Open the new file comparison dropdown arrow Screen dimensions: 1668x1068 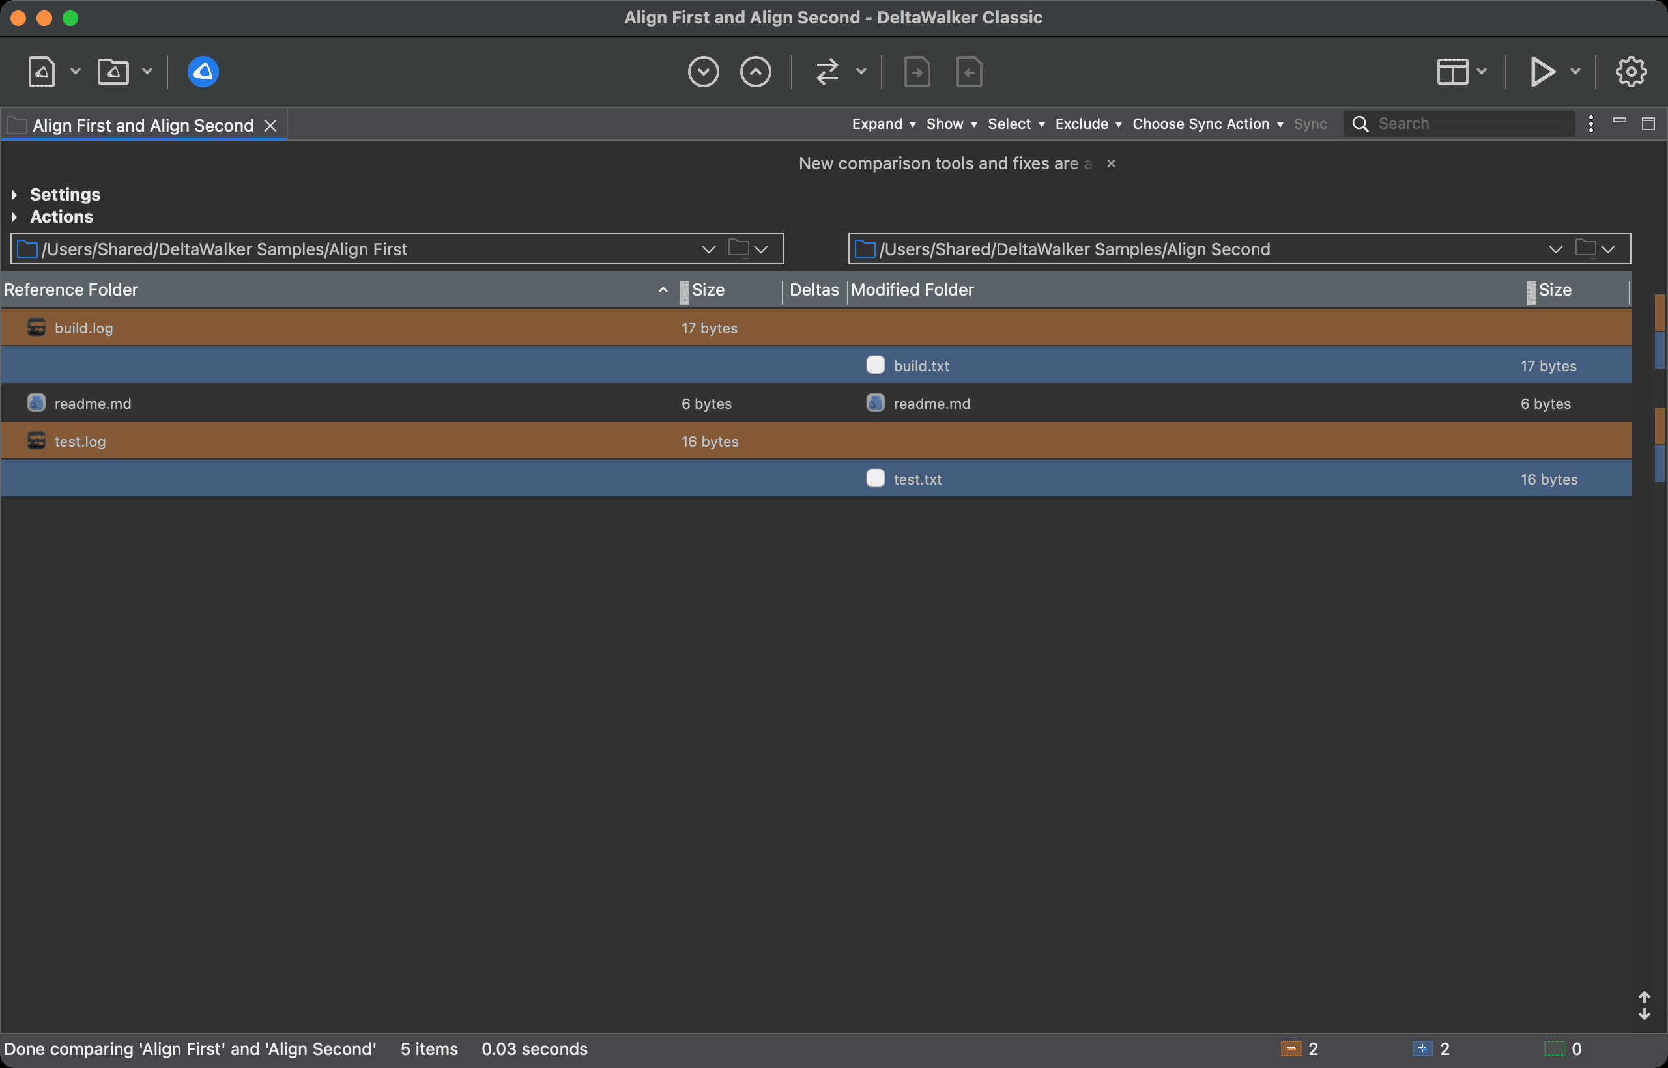(x=76, y=72)
